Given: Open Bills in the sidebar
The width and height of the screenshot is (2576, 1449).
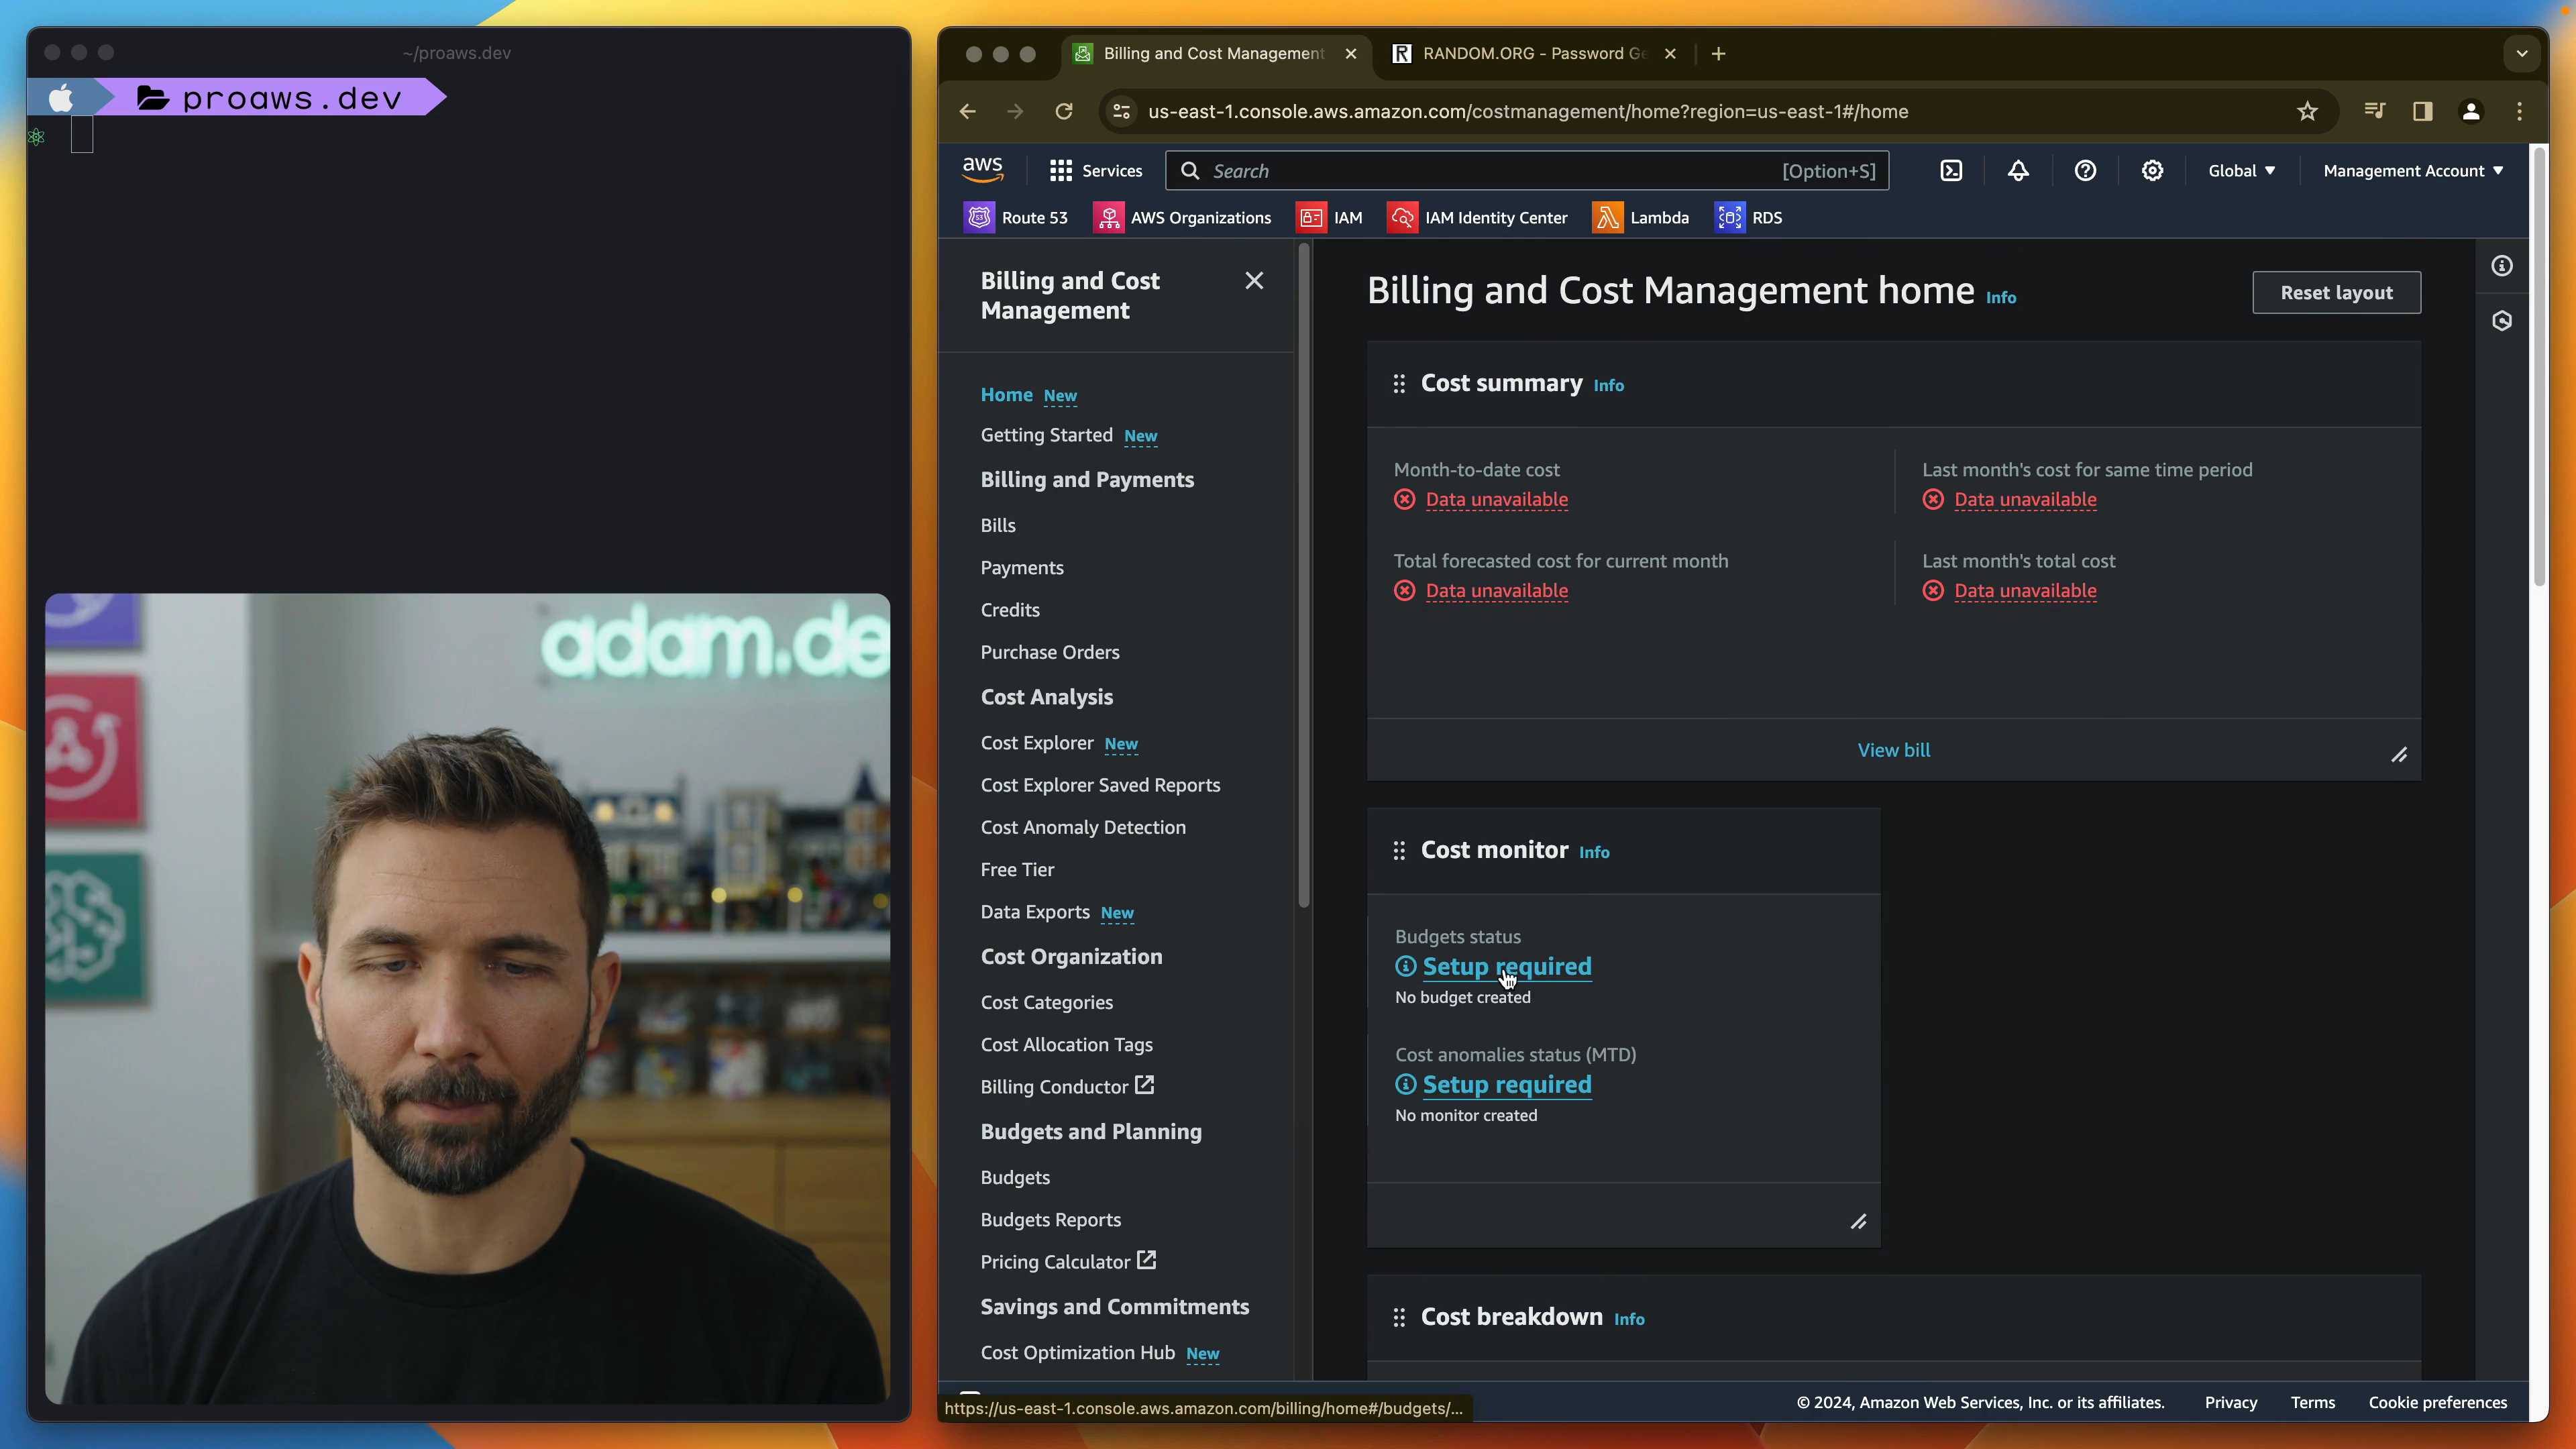Looking at the screenshot, I should click(998, 526).
